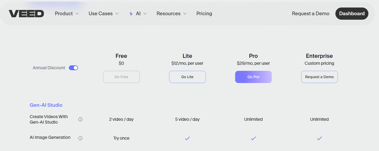Screen dimensions: 379x151
Task: Toggle the Annual Discount switch
Action: point(73,68)
